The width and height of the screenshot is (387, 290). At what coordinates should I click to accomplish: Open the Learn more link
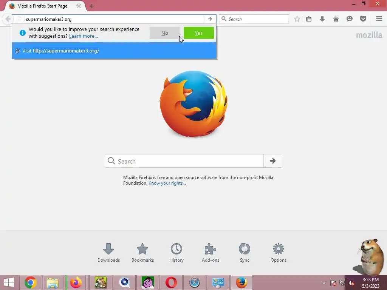point(84,36)
